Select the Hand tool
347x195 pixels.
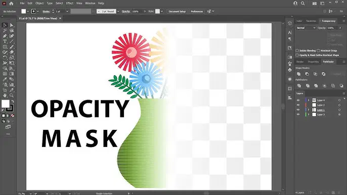point(5,95)
